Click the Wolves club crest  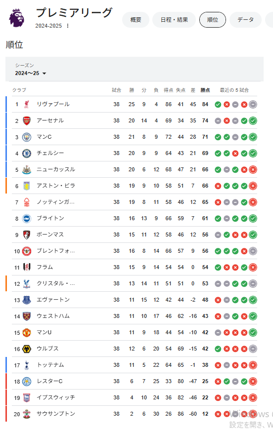tap(27, 349)
